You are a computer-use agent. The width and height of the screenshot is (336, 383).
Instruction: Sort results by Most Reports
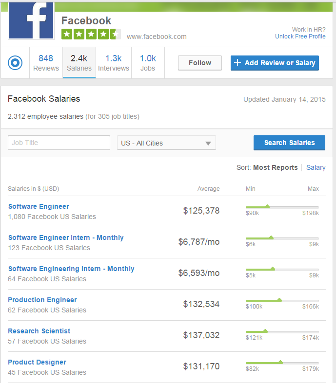[275, 167]
